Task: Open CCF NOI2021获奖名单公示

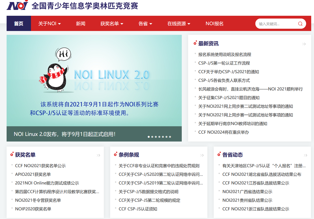Action: (40, 166)
